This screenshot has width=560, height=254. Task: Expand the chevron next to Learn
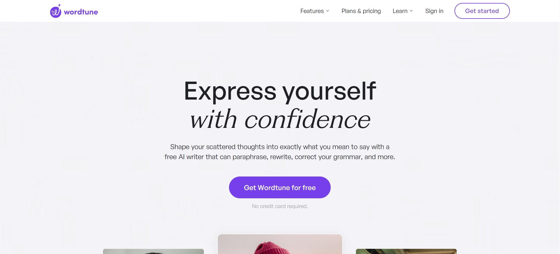[x=411, y=11]
